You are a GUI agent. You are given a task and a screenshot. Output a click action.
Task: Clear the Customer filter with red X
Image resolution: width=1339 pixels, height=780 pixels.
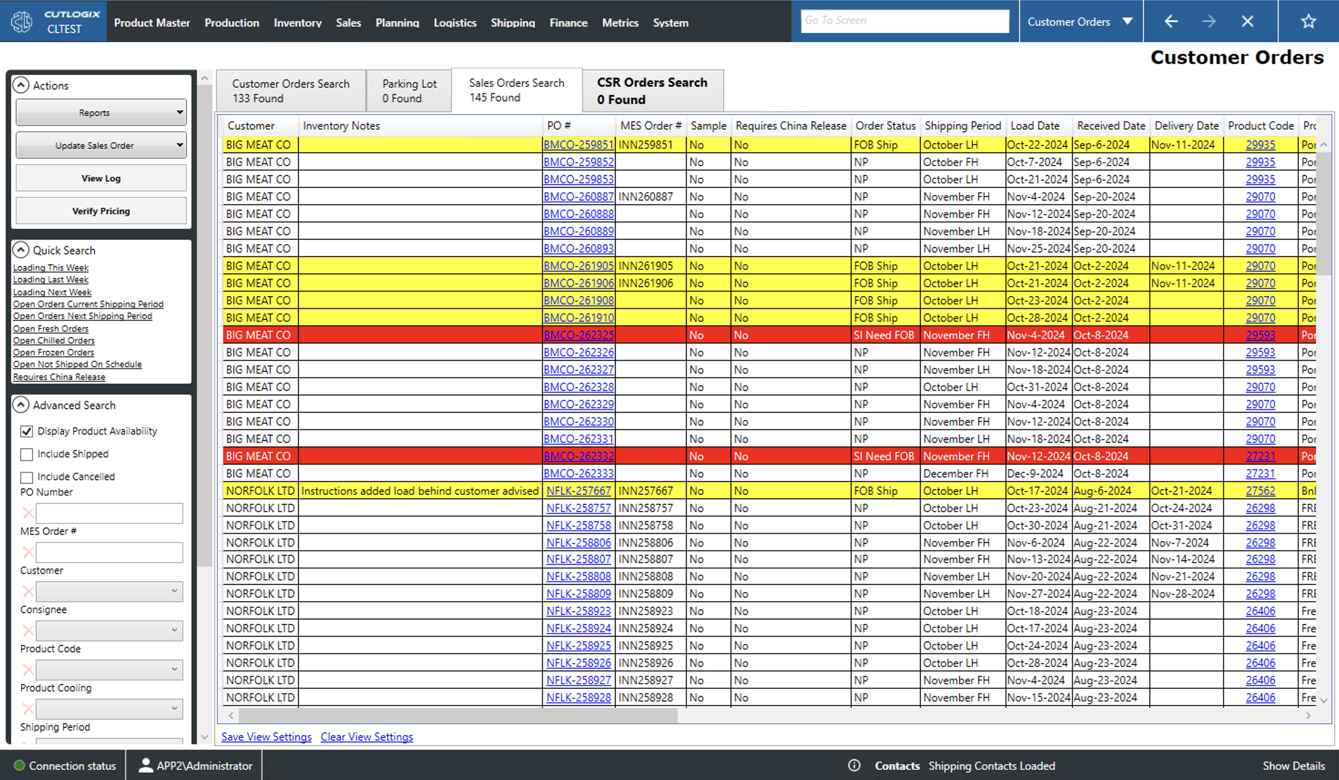click(x=28, y=591)
